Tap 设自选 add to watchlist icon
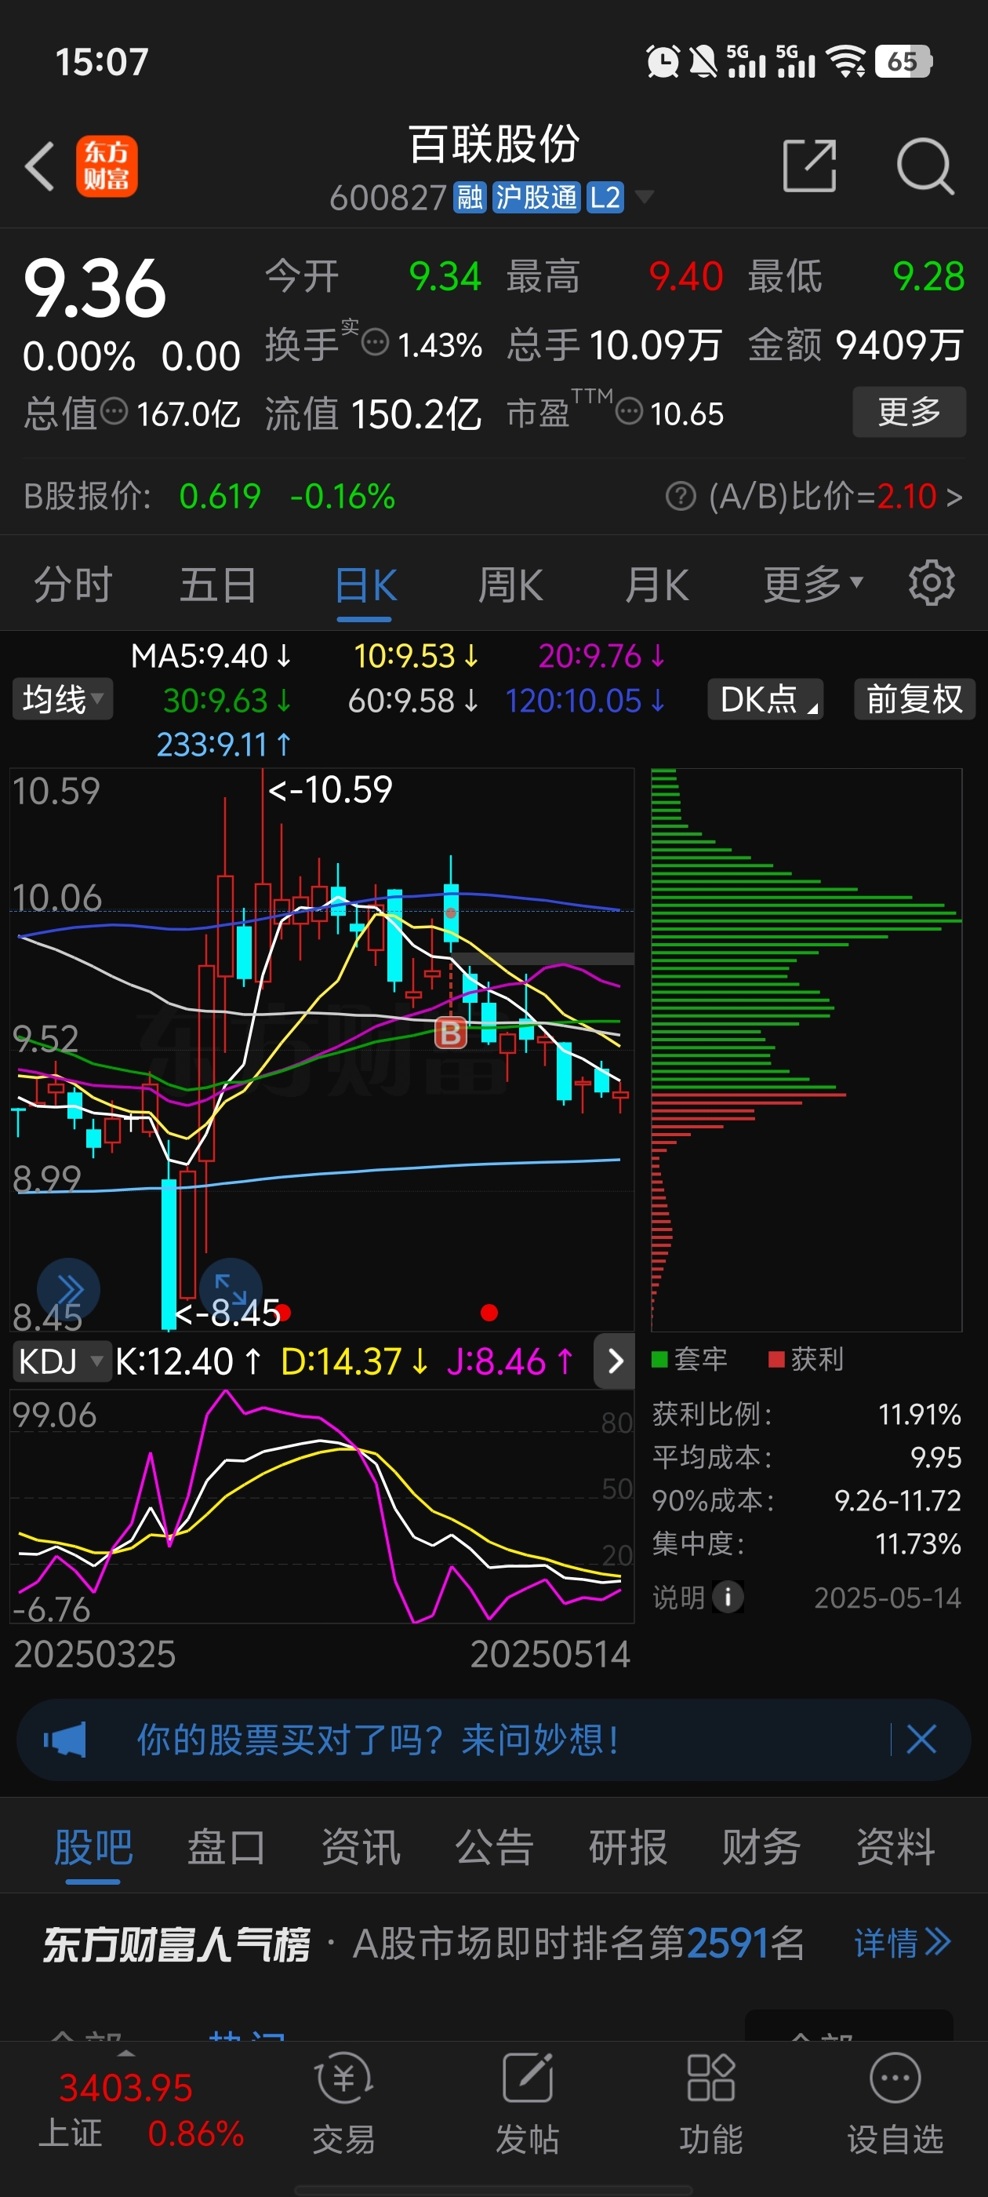 point(895,2102)
